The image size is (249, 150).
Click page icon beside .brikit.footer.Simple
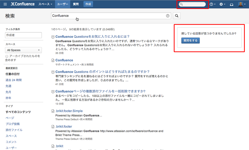click(53, 111)
